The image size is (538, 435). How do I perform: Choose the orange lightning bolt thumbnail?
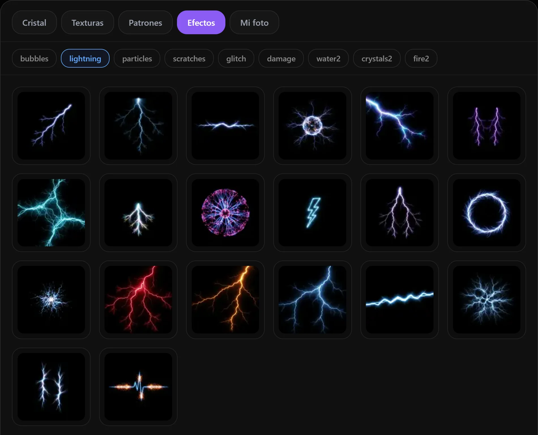coord(225,300)
